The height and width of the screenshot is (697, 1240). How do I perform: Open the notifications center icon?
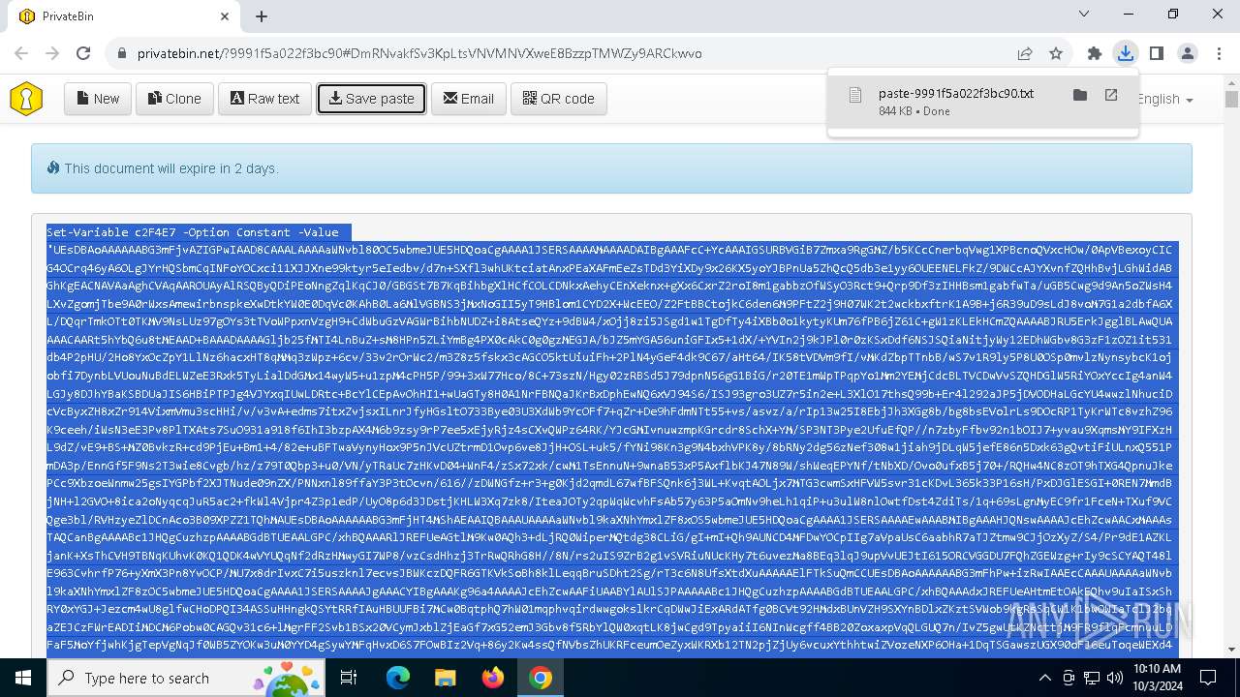[1209, 678]
